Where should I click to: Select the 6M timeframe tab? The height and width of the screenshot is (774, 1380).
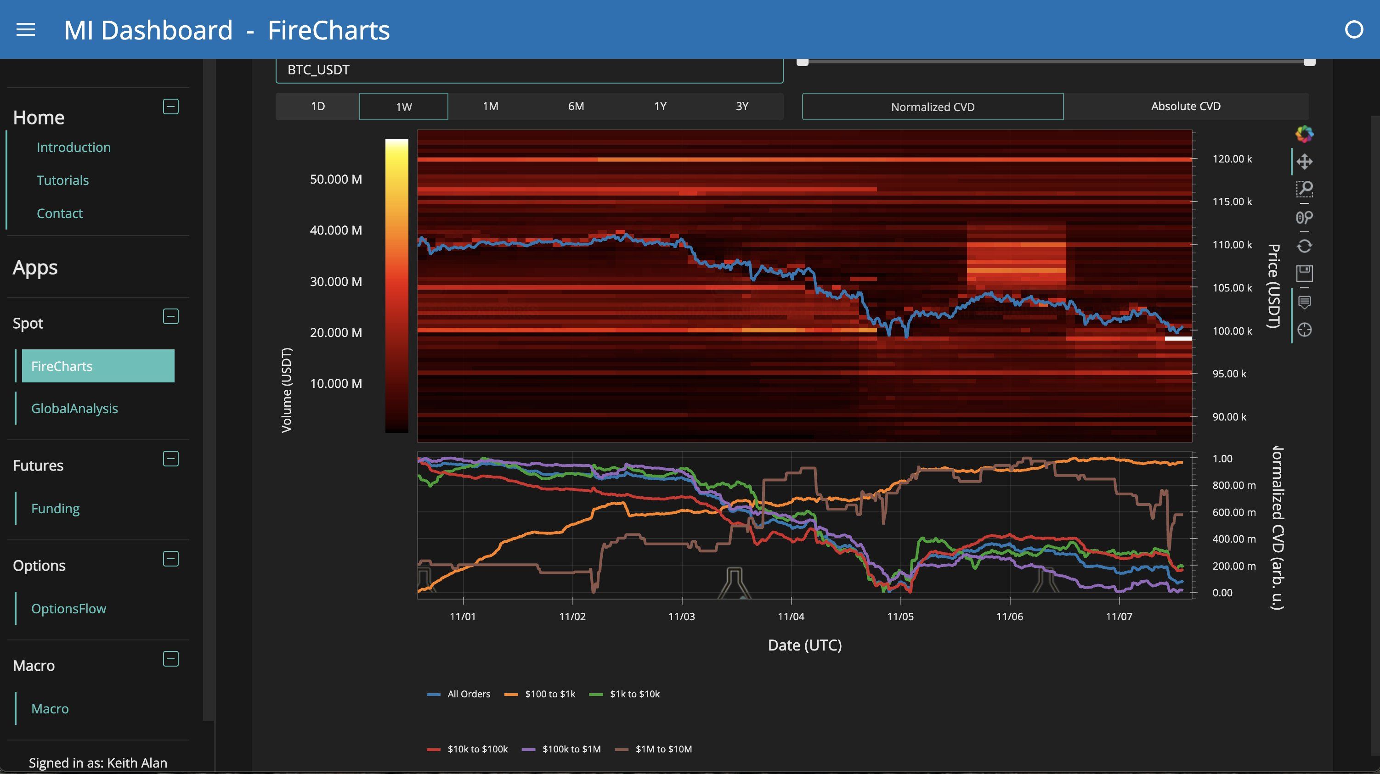575,106
